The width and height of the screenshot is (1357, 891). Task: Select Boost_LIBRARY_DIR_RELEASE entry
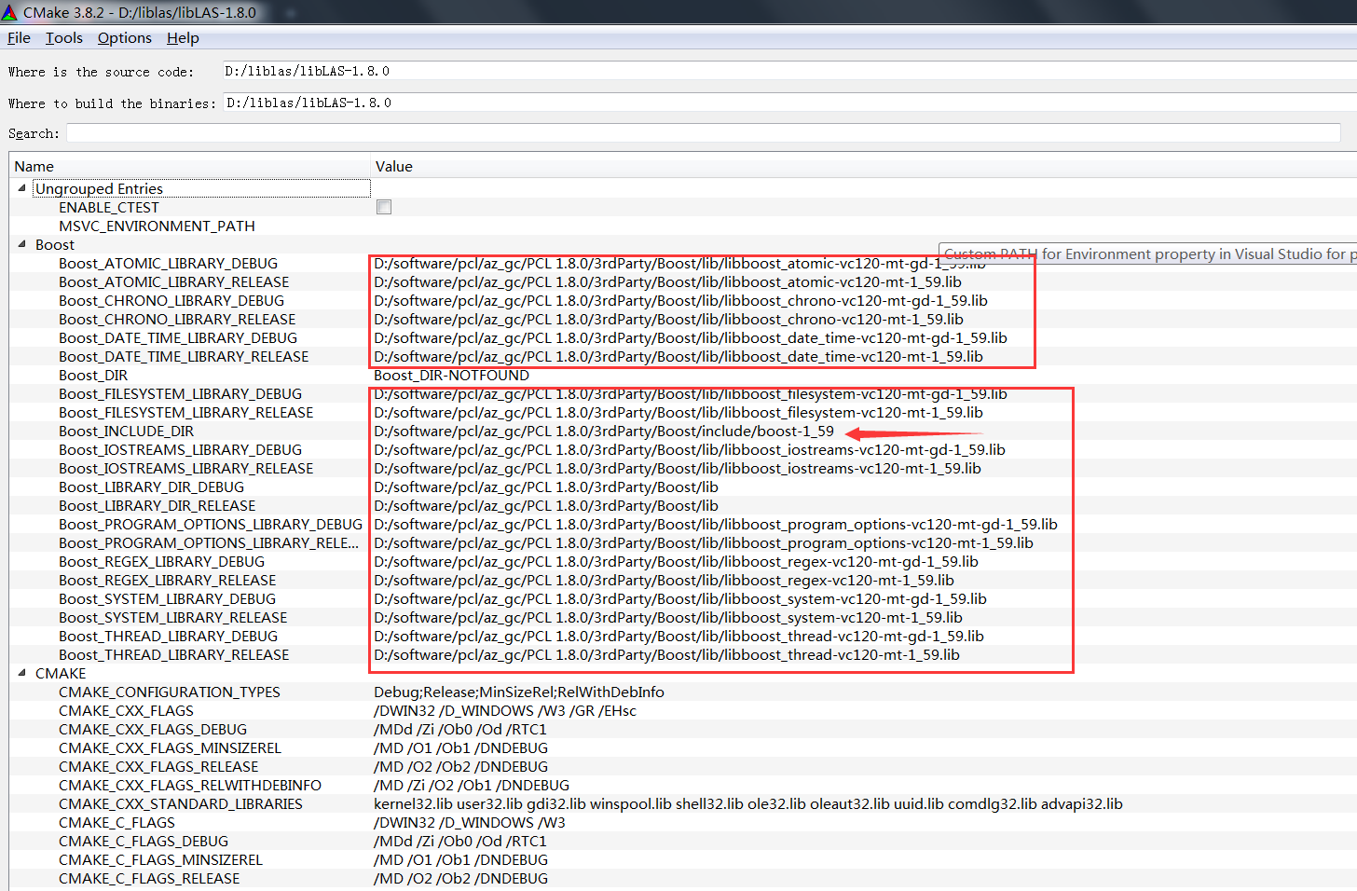157,505
